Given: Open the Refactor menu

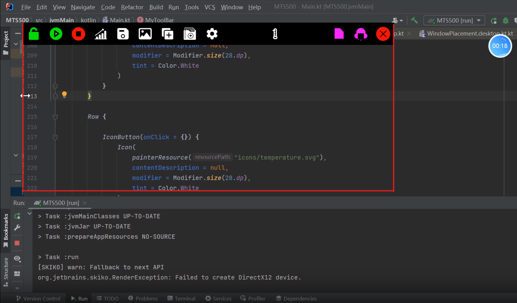Looking at the screenshot, I should pyautogui.click(x=132, y=7).
